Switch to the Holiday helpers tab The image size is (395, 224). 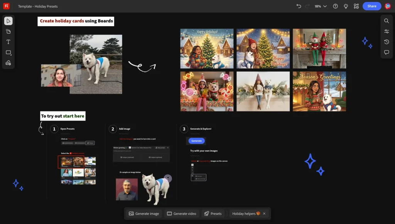pyautogui.click(x=244, y=213)
